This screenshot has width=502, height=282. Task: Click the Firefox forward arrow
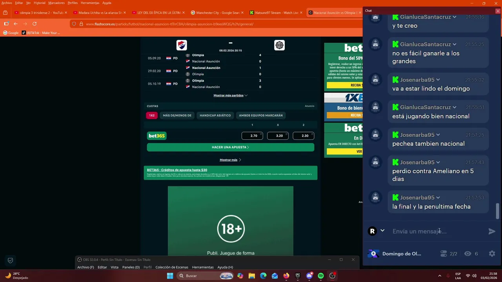pos(25,24)
